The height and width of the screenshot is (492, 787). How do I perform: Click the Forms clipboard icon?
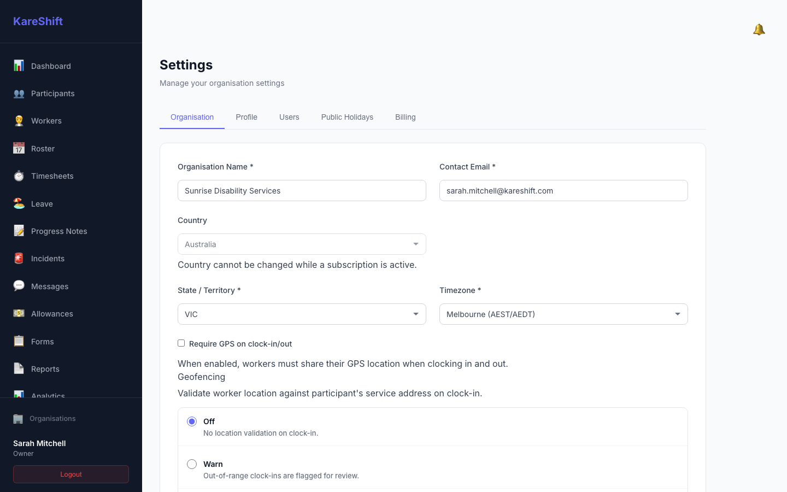(19, 341)
